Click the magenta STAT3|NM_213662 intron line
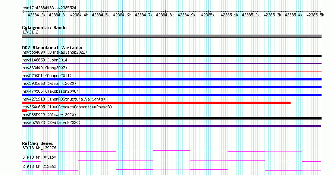 [172, 170]
